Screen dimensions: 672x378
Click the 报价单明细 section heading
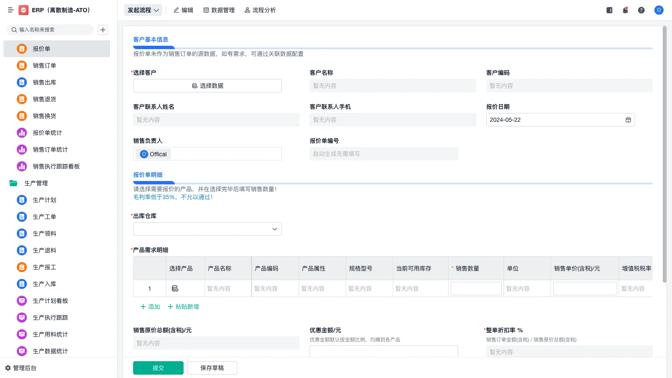(x=148, y=175)
